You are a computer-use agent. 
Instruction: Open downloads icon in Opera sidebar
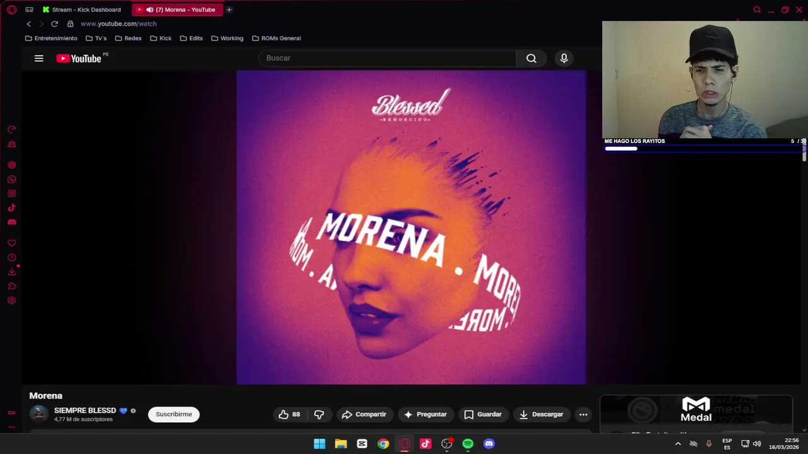pyautogui.click(x=11, y=272)
